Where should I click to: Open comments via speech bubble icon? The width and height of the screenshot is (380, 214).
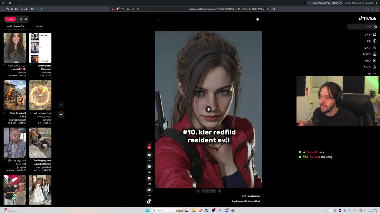pyautogui.click(x=149, y=166)
